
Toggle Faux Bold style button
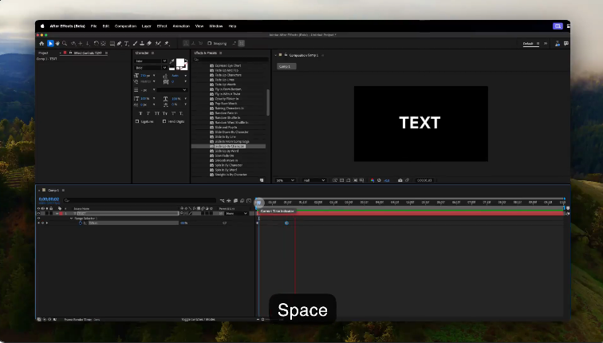point(140,113)
